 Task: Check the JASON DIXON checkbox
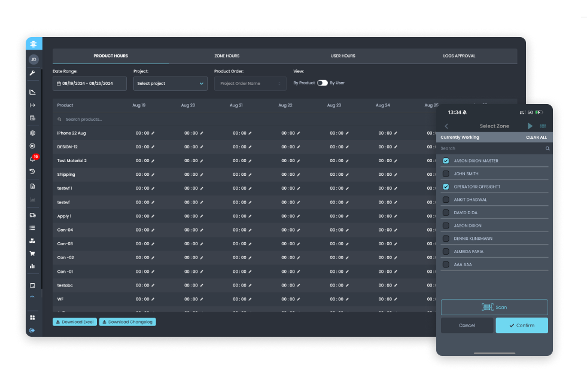click(x=446, y=226)
